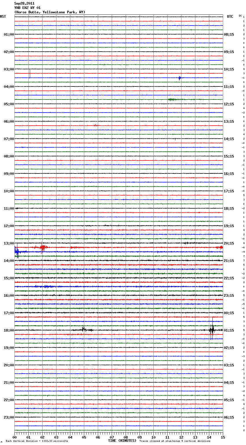This screenshot has width=246, height=445.
Task: Click the 22:15 UTC time label
Action: (x=229, y=278)
